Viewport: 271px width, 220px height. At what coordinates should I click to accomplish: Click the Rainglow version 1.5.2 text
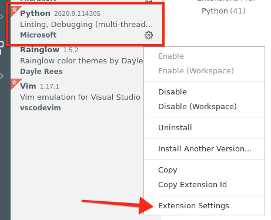[x=71, y=50]
